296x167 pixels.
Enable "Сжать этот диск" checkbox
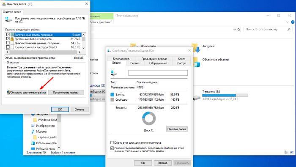click(x=112, y=142)
